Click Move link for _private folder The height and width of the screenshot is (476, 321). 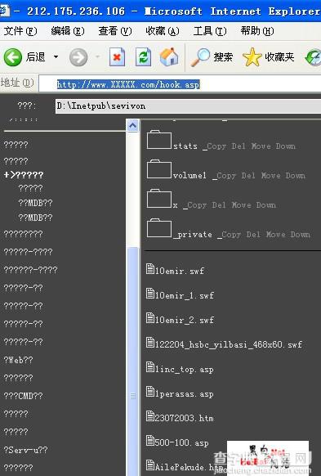tap(275, 235)
